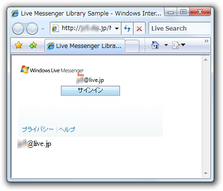Click the Live Search input box

coord(179,29)
